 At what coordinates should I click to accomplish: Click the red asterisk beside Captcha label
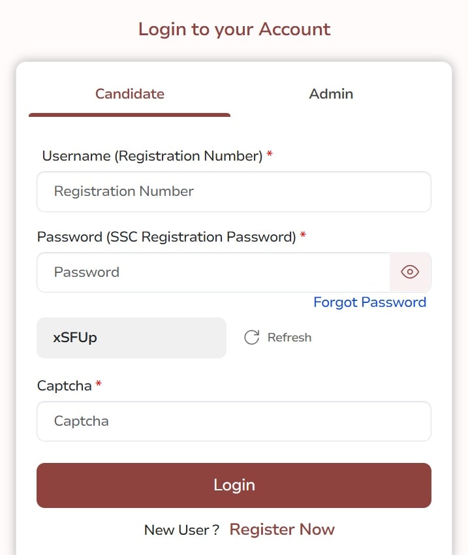tap(99, 383)
